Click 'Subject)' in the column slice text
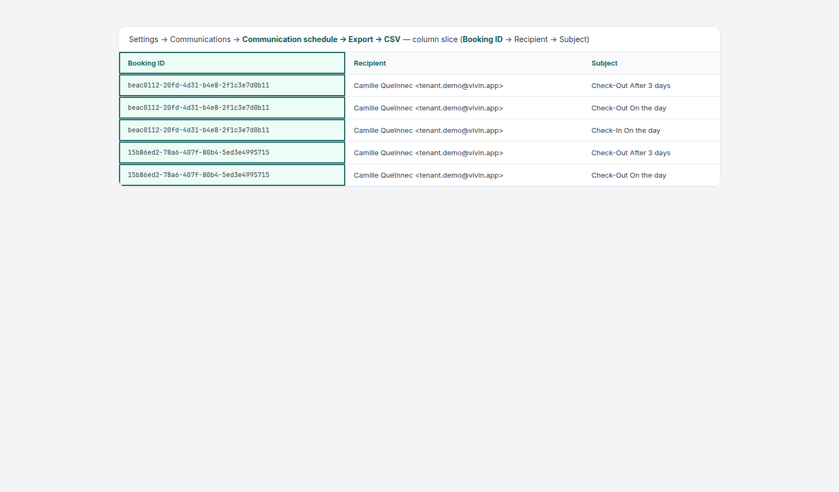 (574, 39)
